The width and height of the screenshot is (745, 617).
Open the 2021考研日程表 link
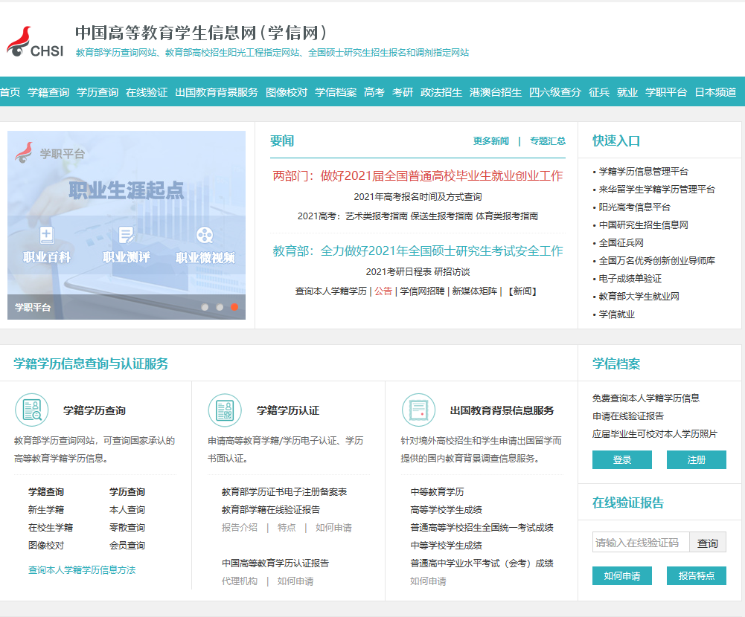point(399,271)
